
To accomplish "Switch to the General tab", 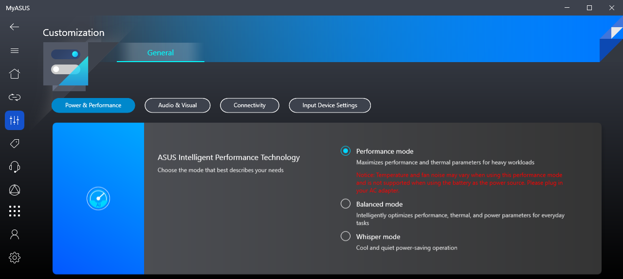I will pos(161,52).
